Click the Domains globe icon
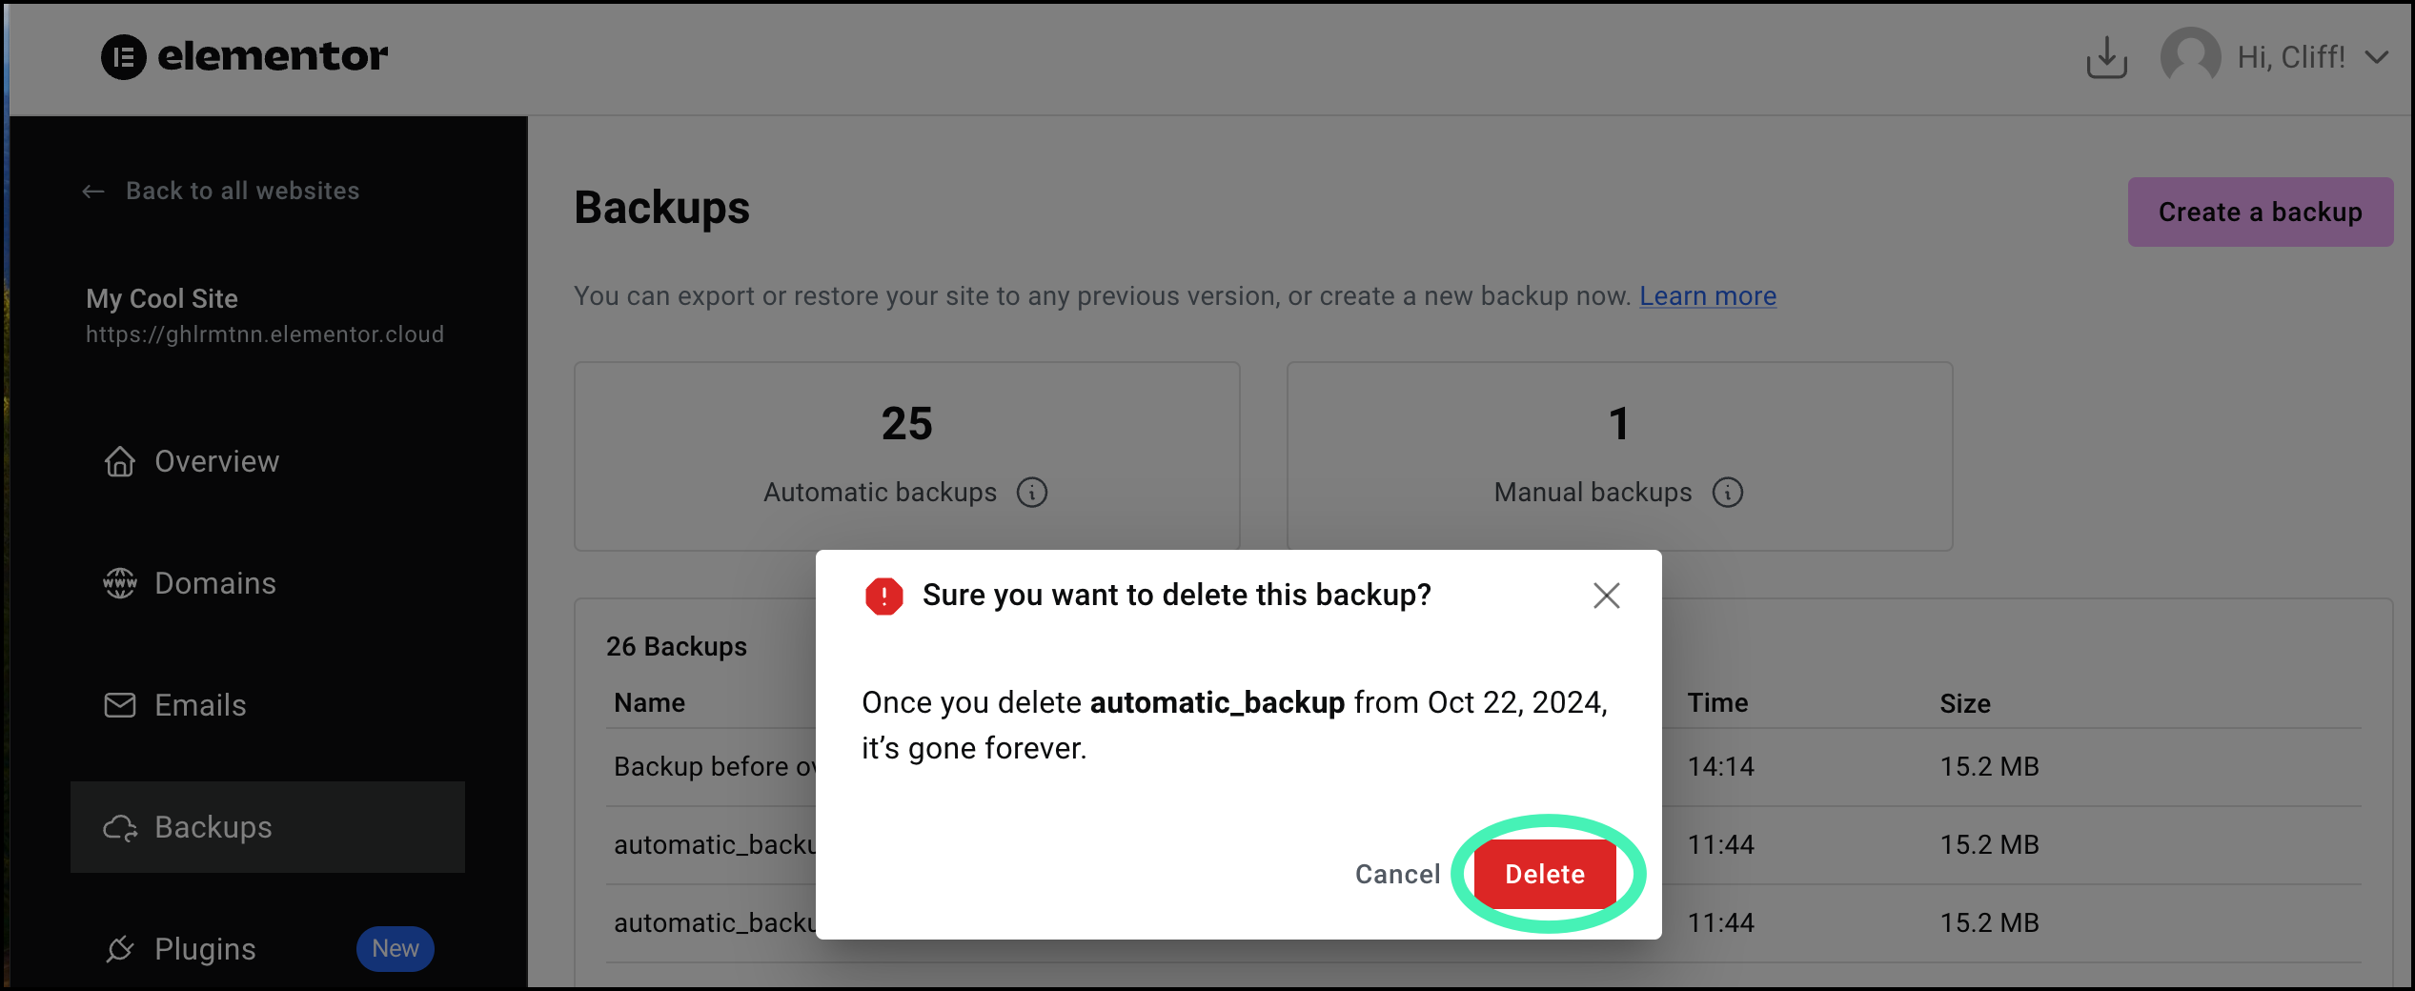Image resolution: width=2415 pixels, height=991 pixels. [x=120, y=583]
